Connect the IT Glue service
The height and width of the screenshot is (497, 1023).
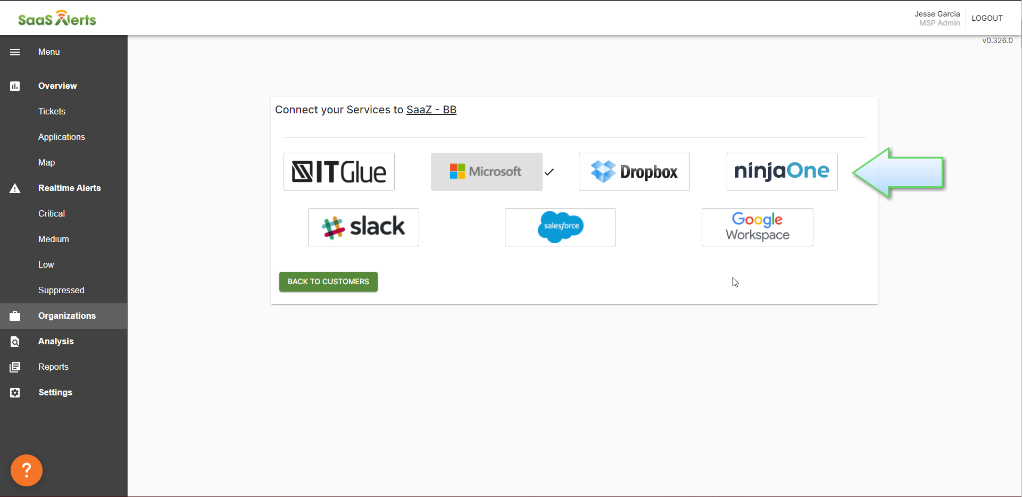point(339,172)
